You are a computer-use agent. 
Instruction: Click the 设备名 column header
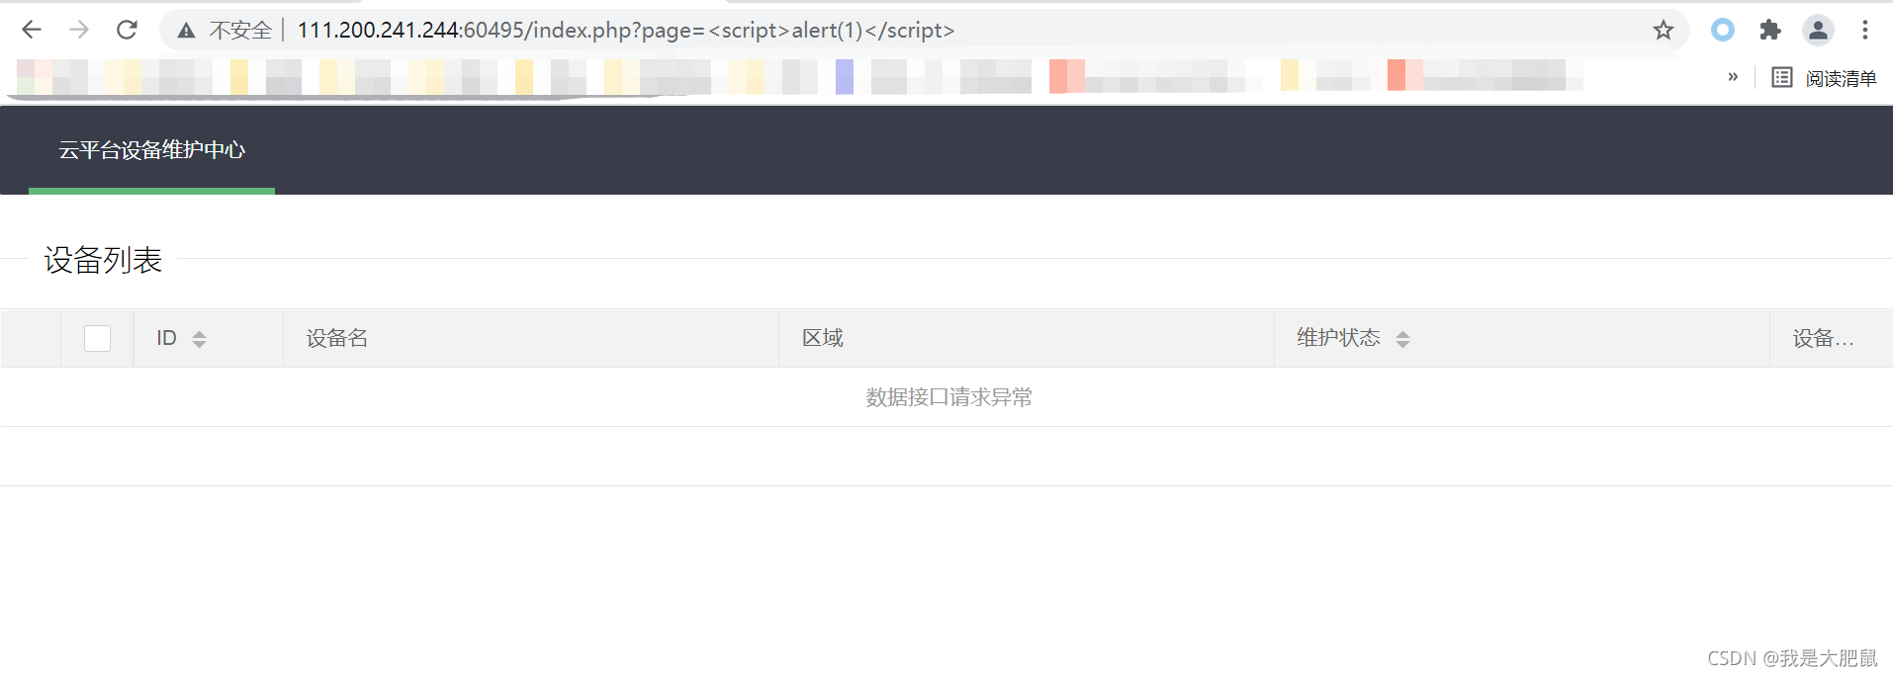[531, 338]
